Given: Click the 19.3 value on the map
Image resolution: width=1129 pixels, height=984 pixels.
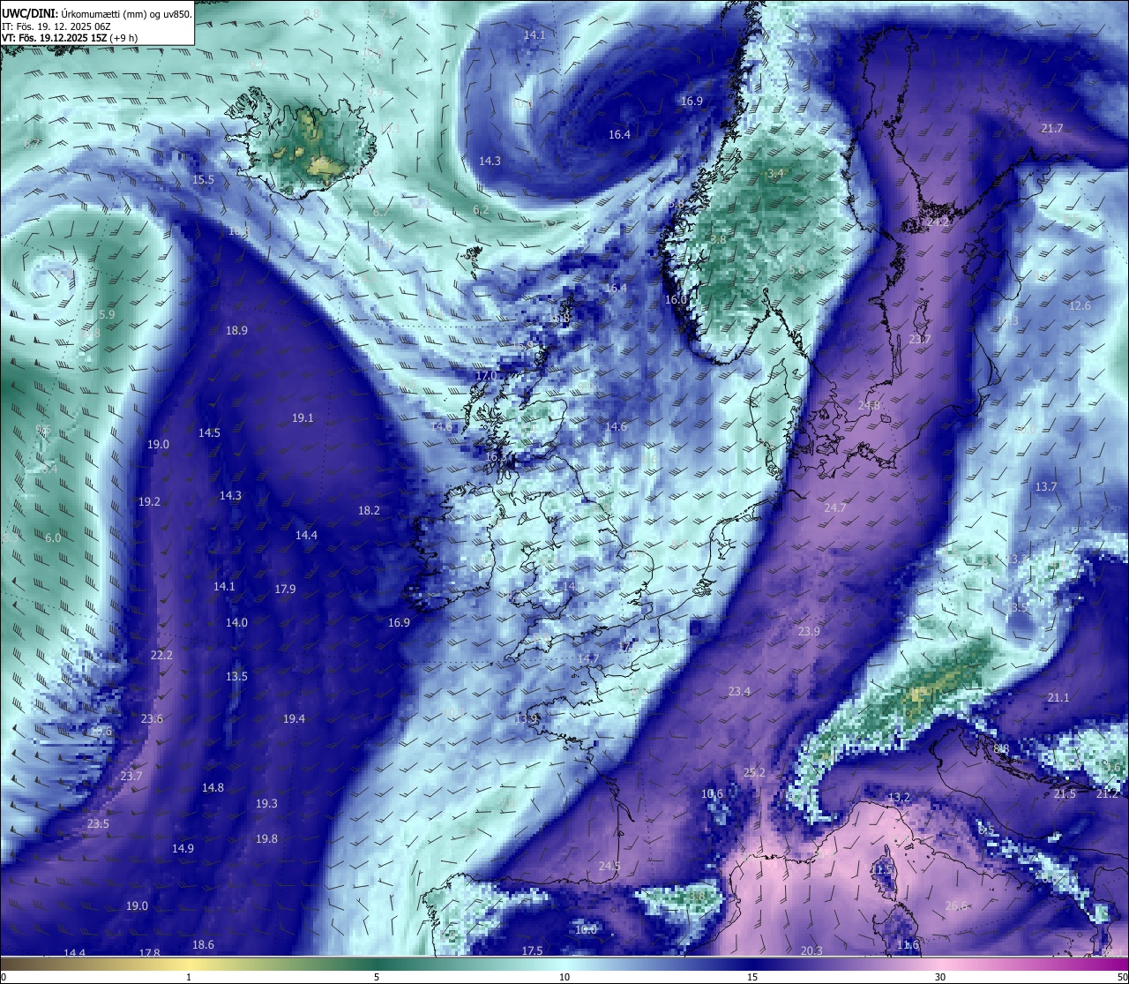Looking at the screenshot, I should [266, 803].
